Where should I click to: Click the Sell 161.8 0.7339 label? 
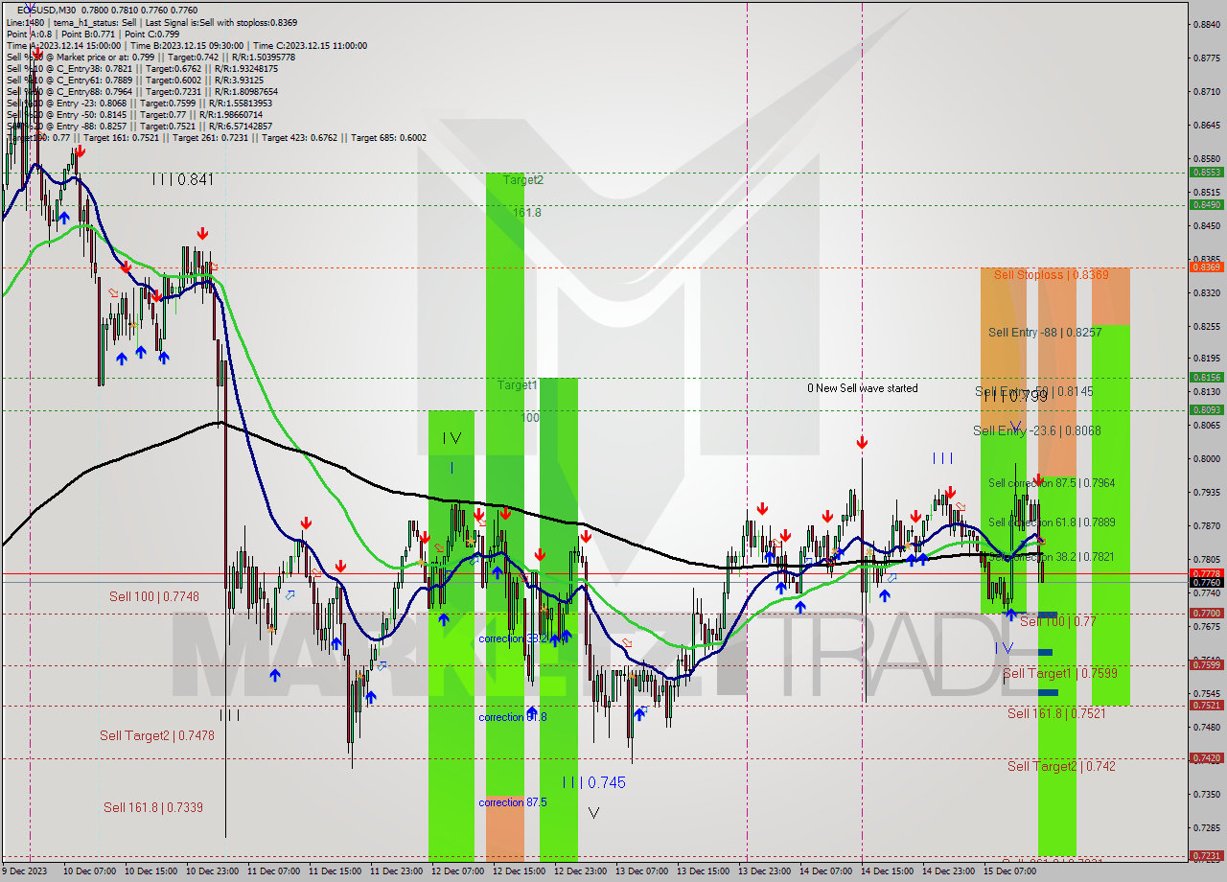click(x=152, y=807)
